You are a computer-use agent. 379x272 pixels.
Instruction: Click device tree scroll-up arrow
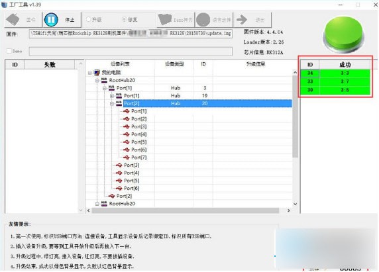(x=295, y=72)
